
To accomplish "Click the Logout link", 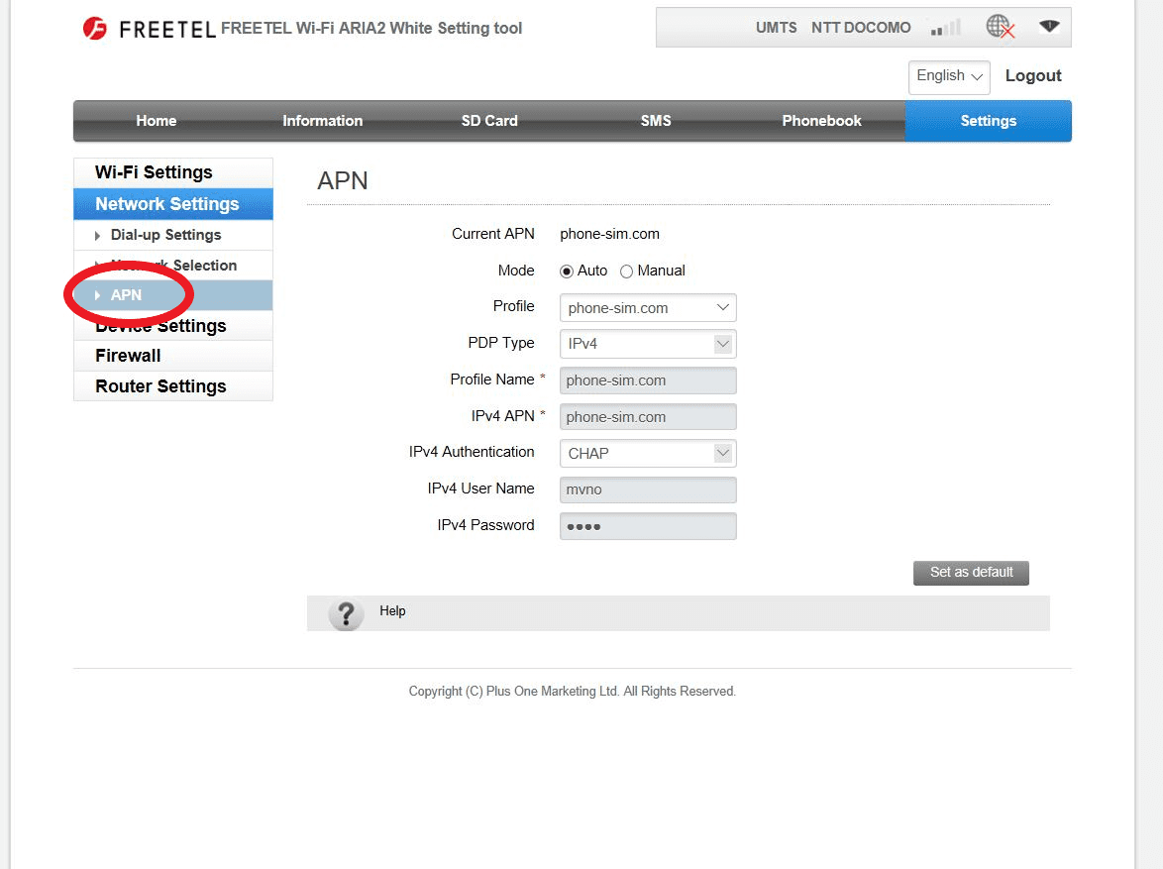I will pyautogui.click(x=1032, y=76).
